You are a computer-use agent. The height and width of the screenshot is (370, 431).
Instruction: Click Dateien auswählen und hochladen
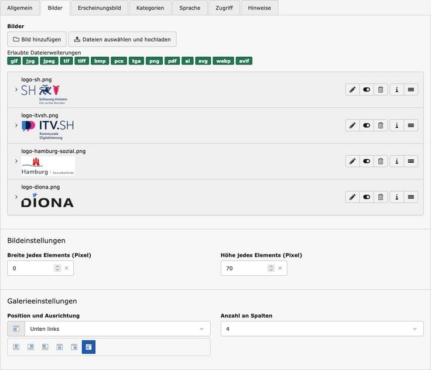(x=122, y=39)
